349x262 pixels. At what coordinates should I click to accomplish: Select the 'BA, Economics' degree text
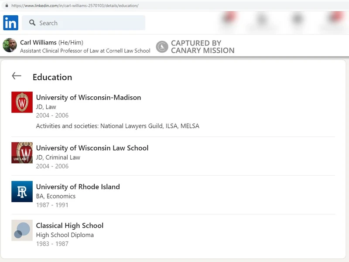pos(56,196)
